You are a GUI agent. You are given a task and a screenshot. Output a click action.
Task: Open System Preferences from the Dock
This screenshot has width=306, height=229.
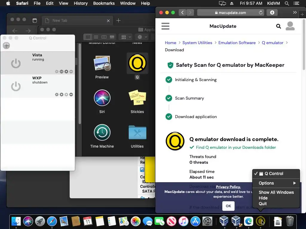point(207,222)
